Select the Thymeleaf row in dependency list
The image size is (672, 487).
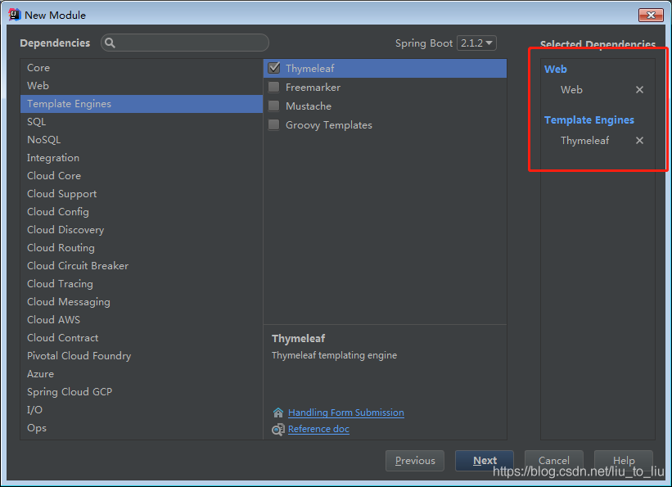(385, 68)
